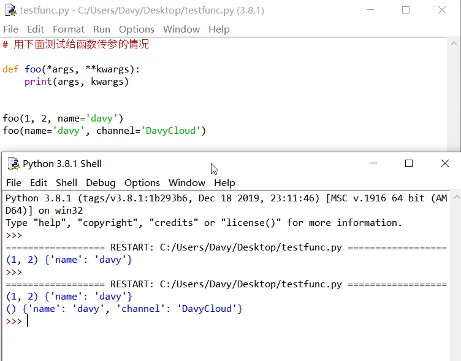Click the Python icon in Shell title bar
Viewport: 461px width, 361px height.
pos(13,163)
